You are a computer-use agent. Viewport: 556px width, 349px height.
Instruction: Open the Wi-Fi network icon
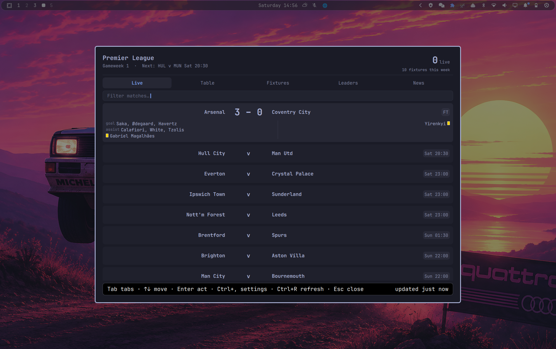coord(494,5)
